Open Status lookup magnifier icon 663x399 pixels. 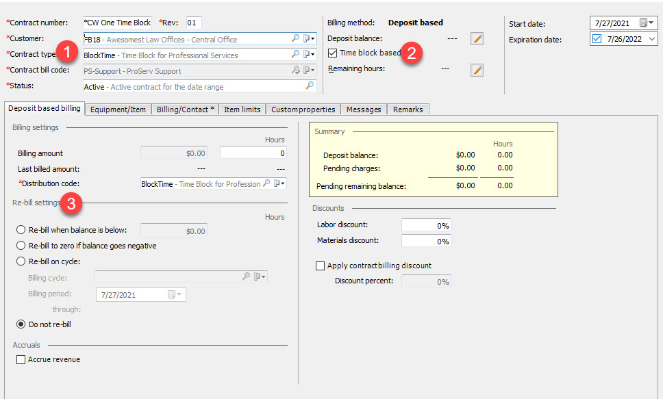[310, 86]
